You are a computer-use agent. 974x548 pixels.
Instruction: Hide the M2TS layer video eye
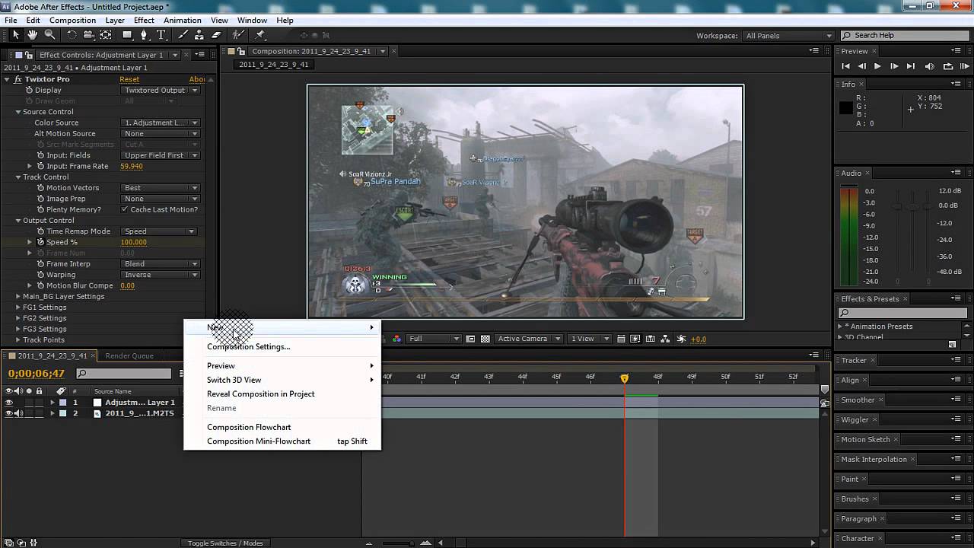[x=9, y=413]
